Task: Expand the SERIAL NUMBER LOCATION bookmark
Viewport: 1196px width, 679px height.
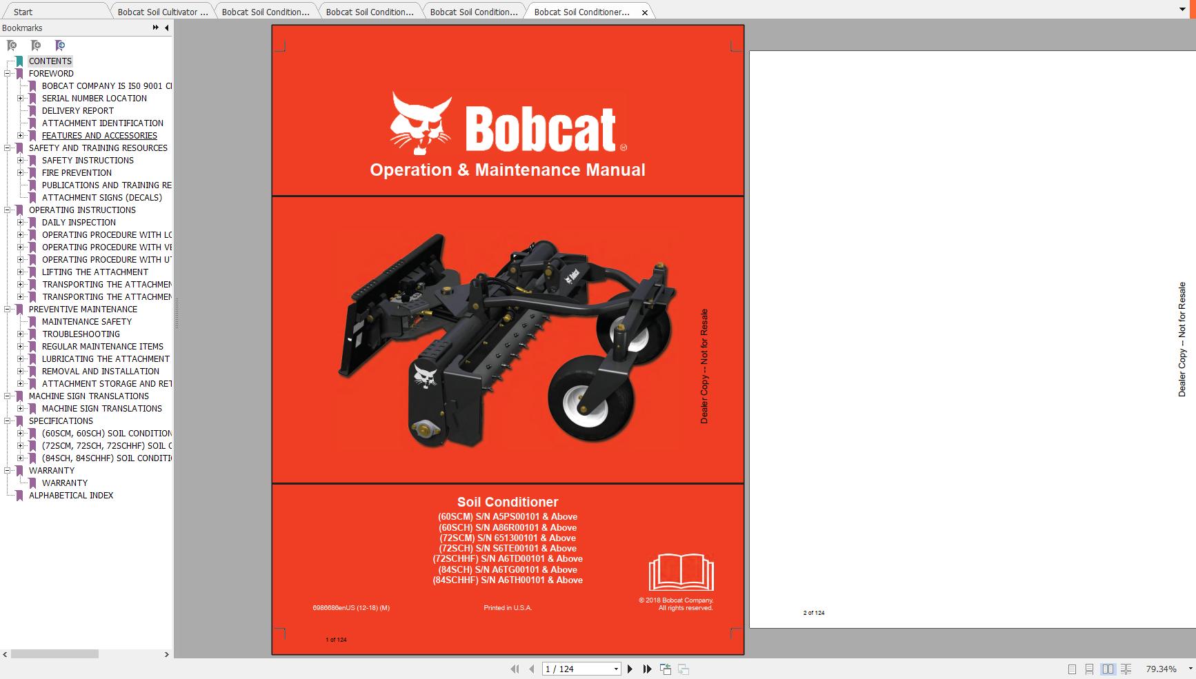Action: [19, 98]
